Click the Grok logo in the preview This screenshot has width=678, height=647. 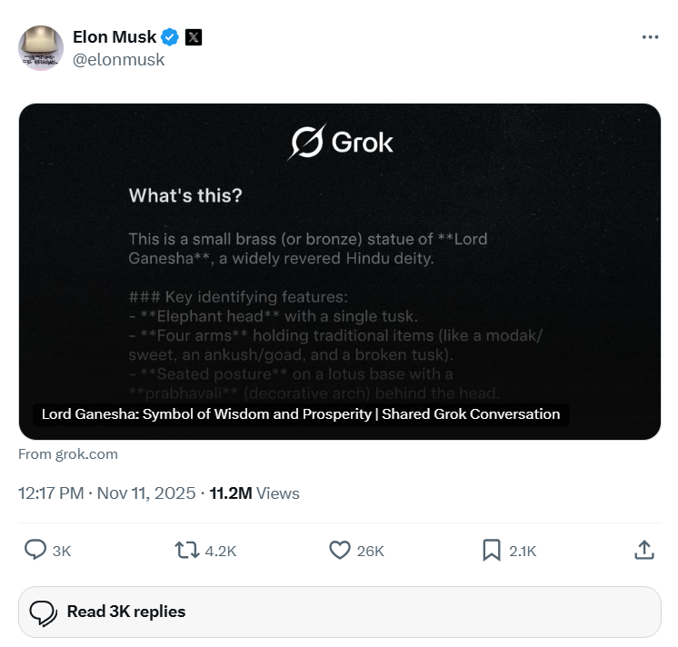click(x=341, y=143)
